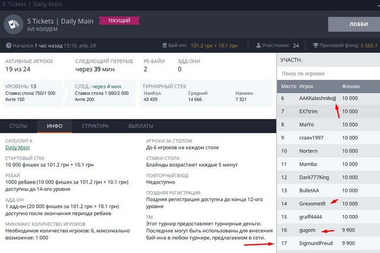
Task: Open the ЛОББИ lobby button
Action: [x=354, y=24]
